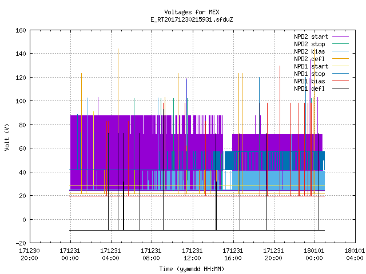Click the 160 value on the Y axis
366x274 pixels.
[21, 30]
